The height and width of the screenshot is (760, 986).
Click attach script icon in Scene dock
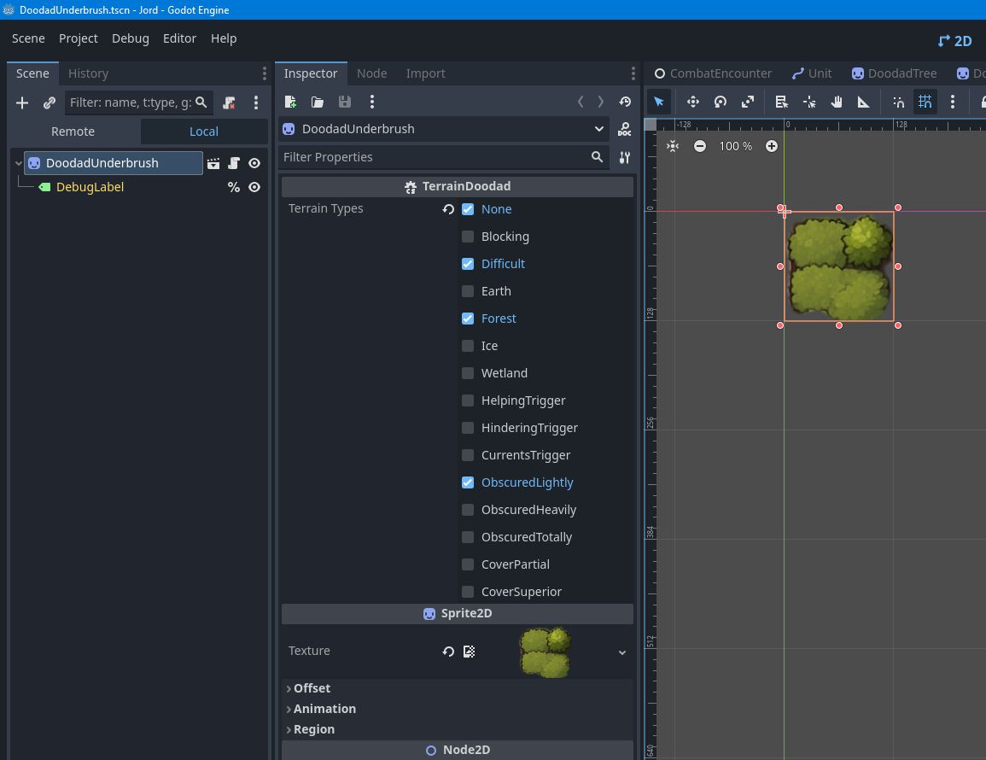(x=229, y=102)
